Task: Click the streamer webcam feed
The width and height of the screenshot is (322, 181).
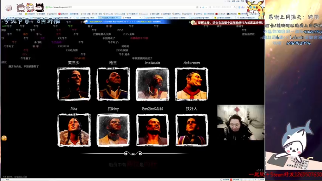Action: (x=241, y=123)
